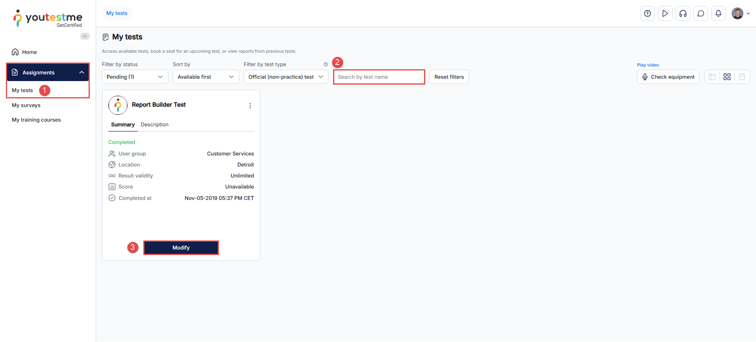Open the headset support icon
The width and height of the screenshot is (756, 342).
(x=683, y=13)
